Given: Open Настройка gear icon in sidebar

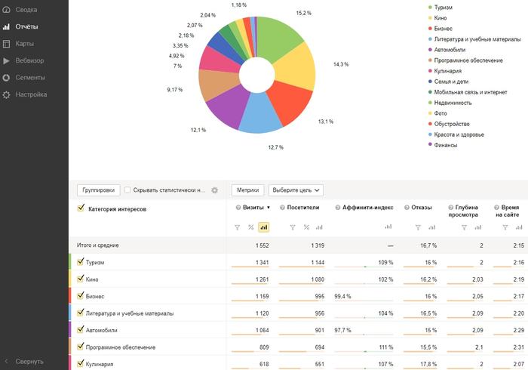Looking at the screenshot, I should pos(6,94).
